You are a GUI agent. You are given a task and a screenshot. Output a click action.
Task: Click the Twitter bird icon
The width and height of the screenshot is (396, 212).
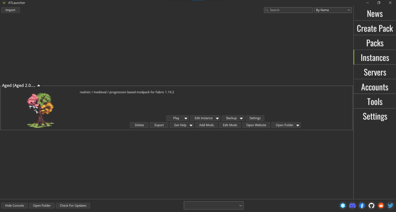[x=390, y=205]
